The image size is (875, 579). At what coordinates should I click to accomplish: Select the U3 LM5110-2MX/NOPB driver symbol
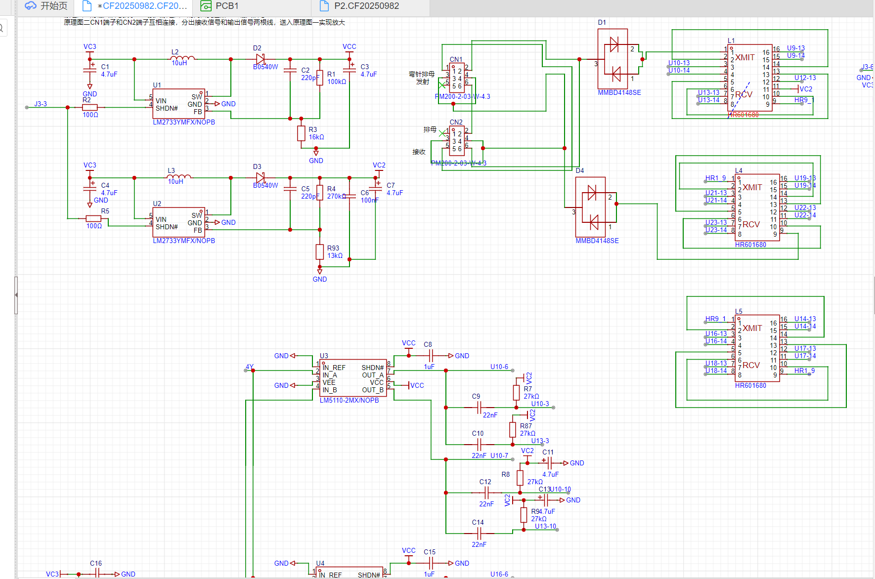point(353,378)
